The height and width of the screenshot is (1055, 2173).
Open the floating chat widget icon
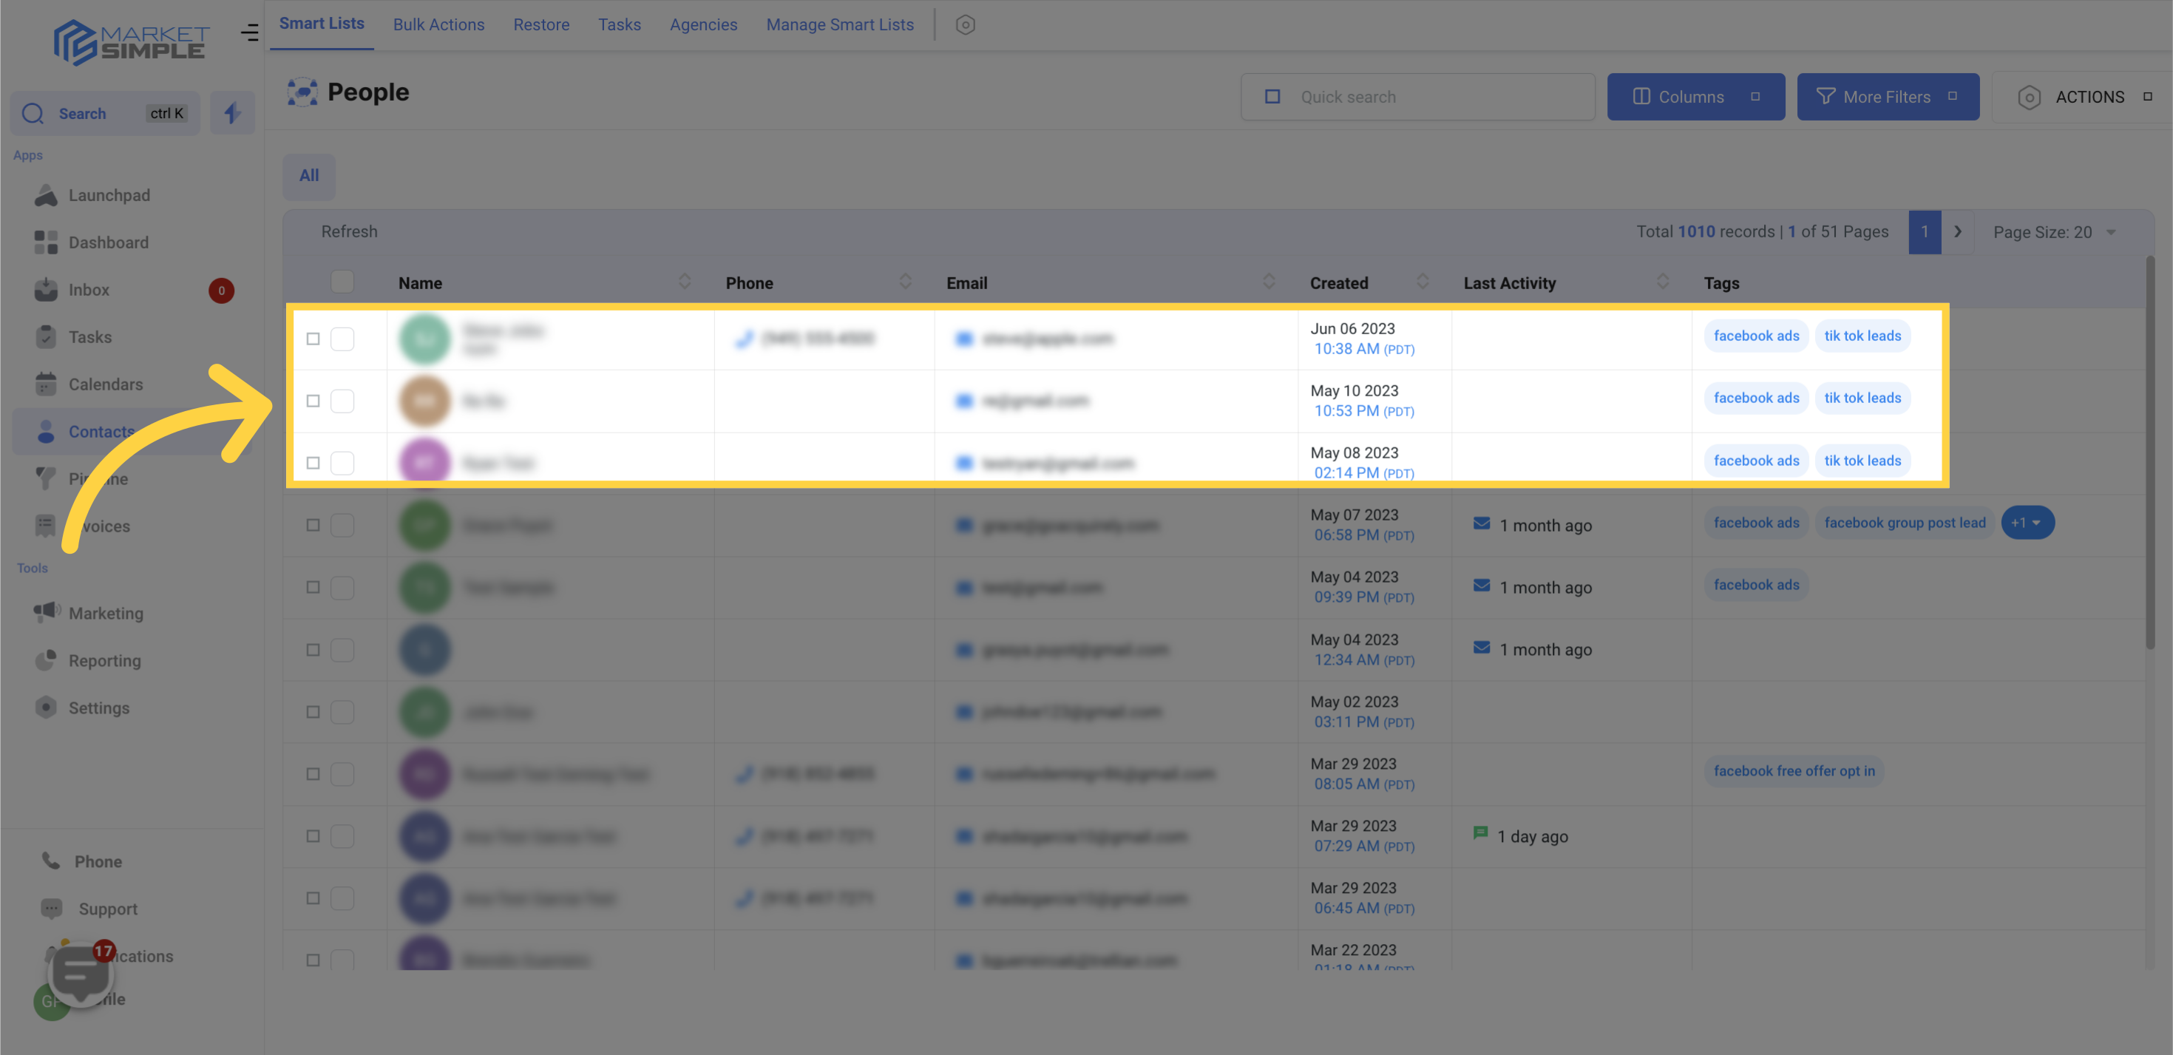81,974
